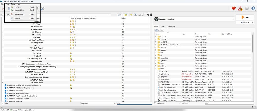Click the create backup icon beside Active counter

pyautogui.click(x=135, y=15)
